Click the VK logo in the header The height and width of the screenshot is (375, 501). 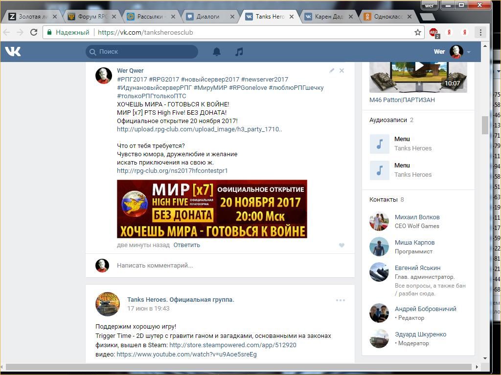13,51
